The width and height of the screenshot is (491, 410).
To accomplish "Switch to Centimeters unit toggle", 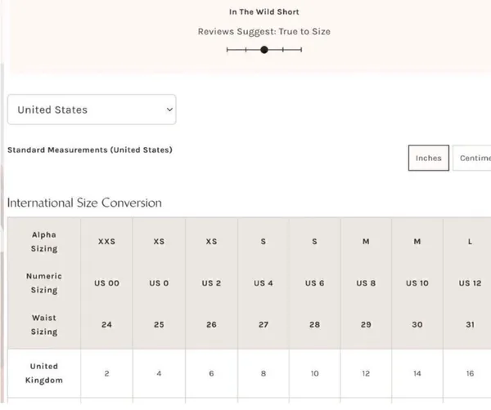I will [x=472, y=158].
